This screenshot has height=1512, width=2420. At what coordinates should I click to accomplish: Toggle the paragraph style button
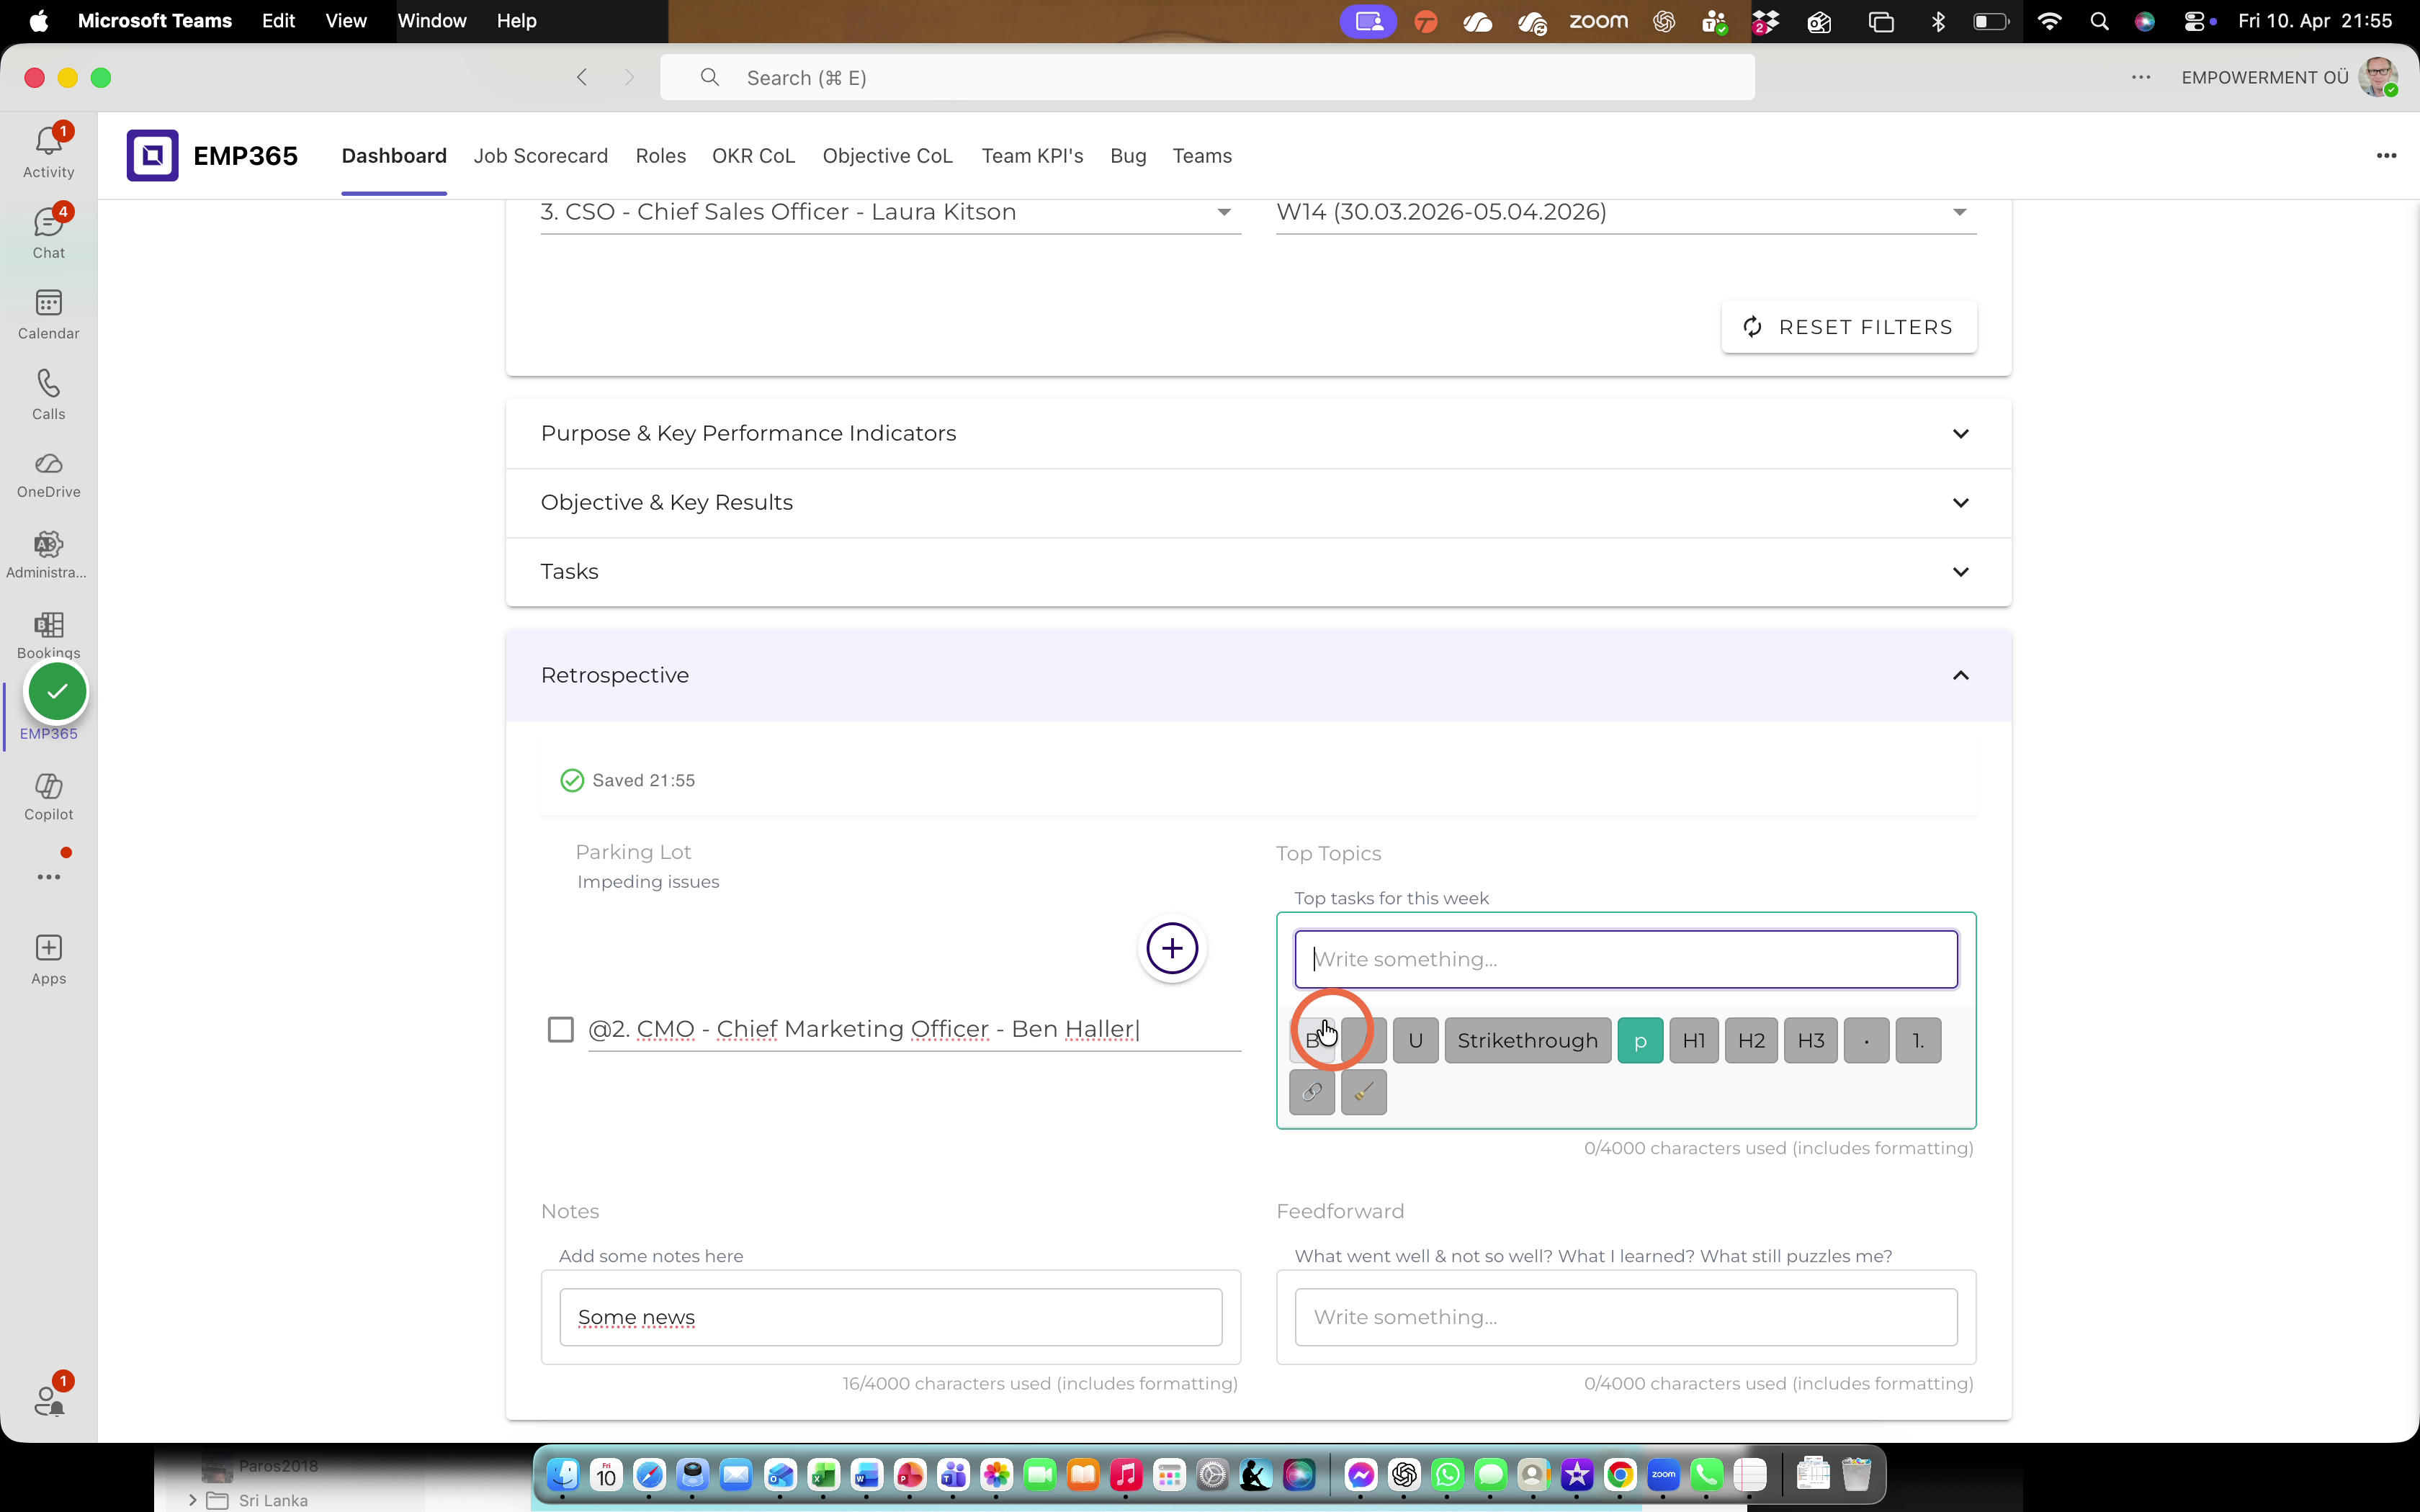coord(1640,1040)
